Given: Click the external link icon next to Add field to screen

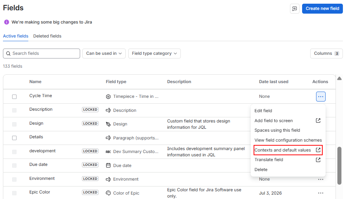Looking at the screenshot, I should [x=318, y=120].
